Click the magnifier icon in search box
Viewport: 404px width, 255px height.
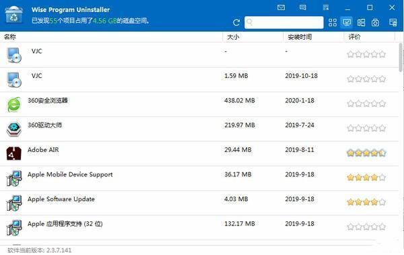click(x=249, y=22)
